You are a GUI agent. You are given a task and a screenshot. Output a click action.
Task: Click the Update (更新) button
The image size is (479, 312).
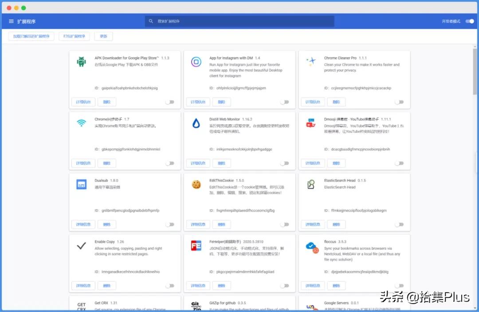[x=103, y=36]
